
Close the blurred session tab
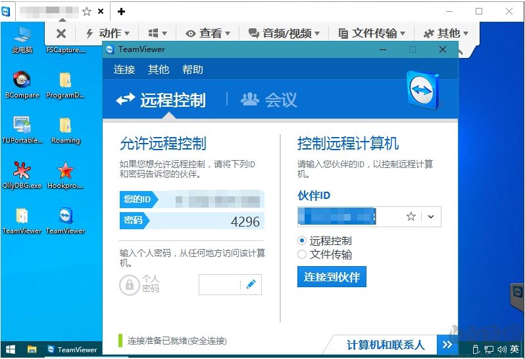(101, 11)
